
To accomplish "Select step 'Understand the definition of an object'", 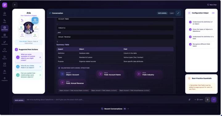I will (201, 23).
